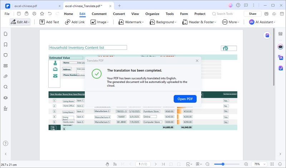Click the Save icon in quick toolbar
Screen dimensions: 286x168
click(19, 14)
